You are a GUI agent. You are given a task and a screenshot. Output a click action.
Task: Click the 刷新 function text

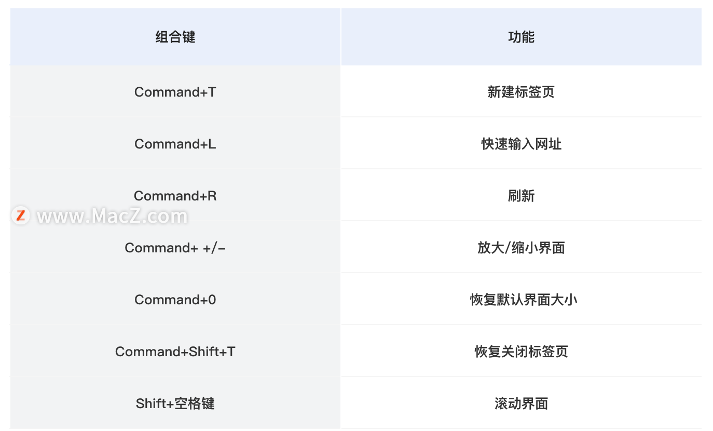(x=521, y=196)
